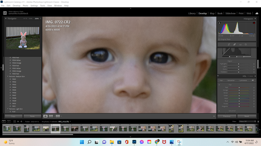Open Messenger from taskbar
This screenshot has width=261, height=146.
(x=142, y=142)
